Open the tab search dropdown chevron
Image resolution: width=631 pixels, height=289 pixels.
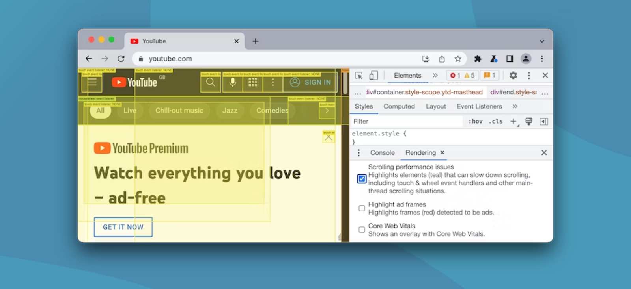(x=542, y=41)
